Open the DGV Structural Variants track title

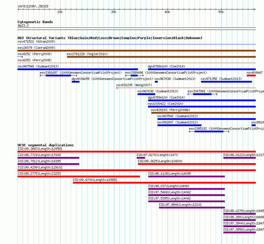[110, 38]
